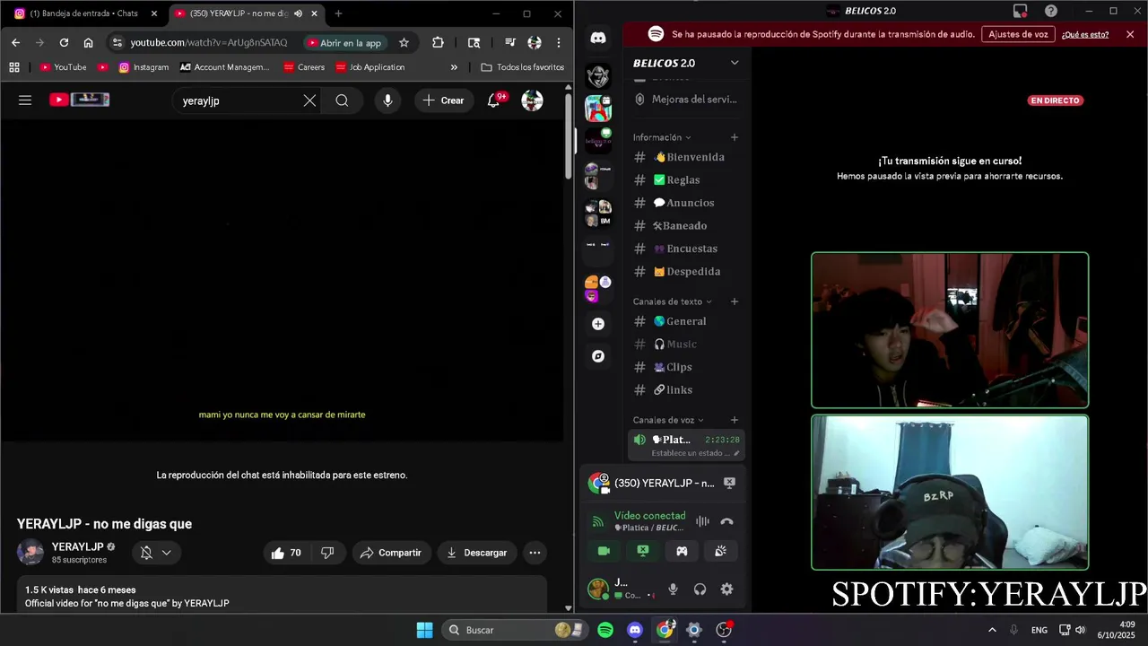This screenshot has width=1148, height=646.
Task: Open a new Chrome tab
Action: (x=338, y=13)
